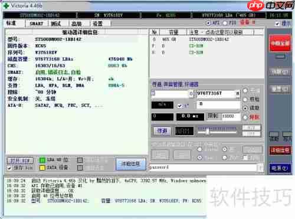This screenshot has height=219, width=295.
Task: Click the green LBA 48-bit indicator
Action: pos(42,160)
